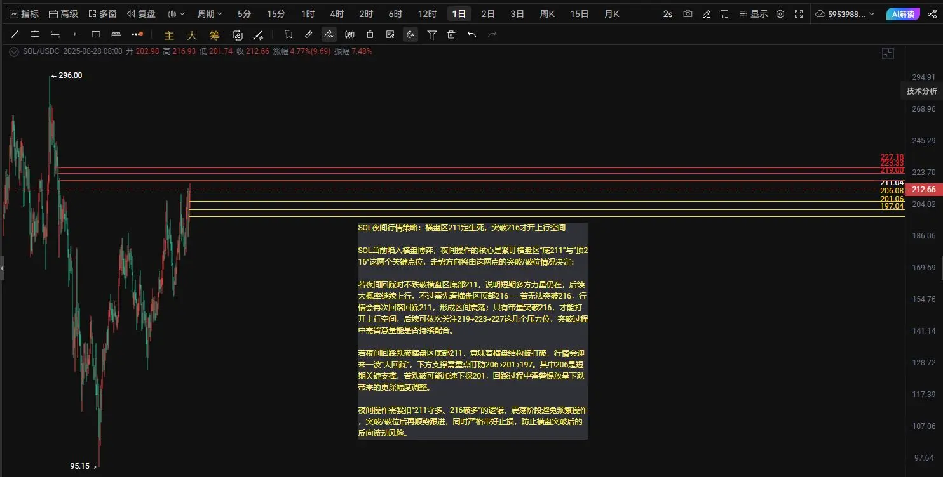Click the candlestick compare icon in drawing bar

pyautogui.click(x=349, y=35)
